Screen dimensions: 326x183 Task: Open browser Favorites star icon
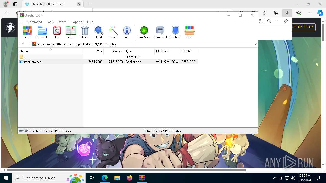tap(265, 13)
